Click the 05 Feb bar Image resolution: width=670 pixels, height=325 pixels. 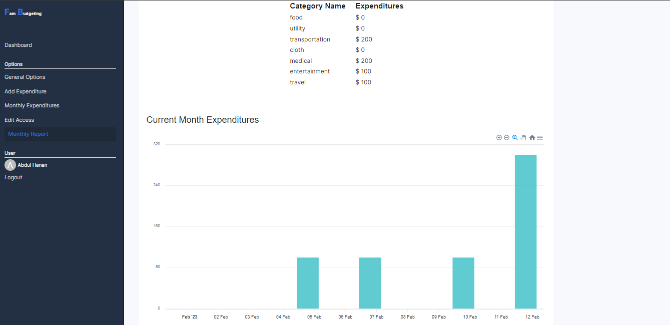(x=308, y=283)
